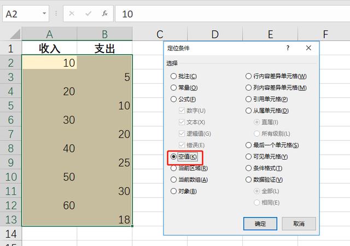Click cell A12 containing 60

click(49, 206)
